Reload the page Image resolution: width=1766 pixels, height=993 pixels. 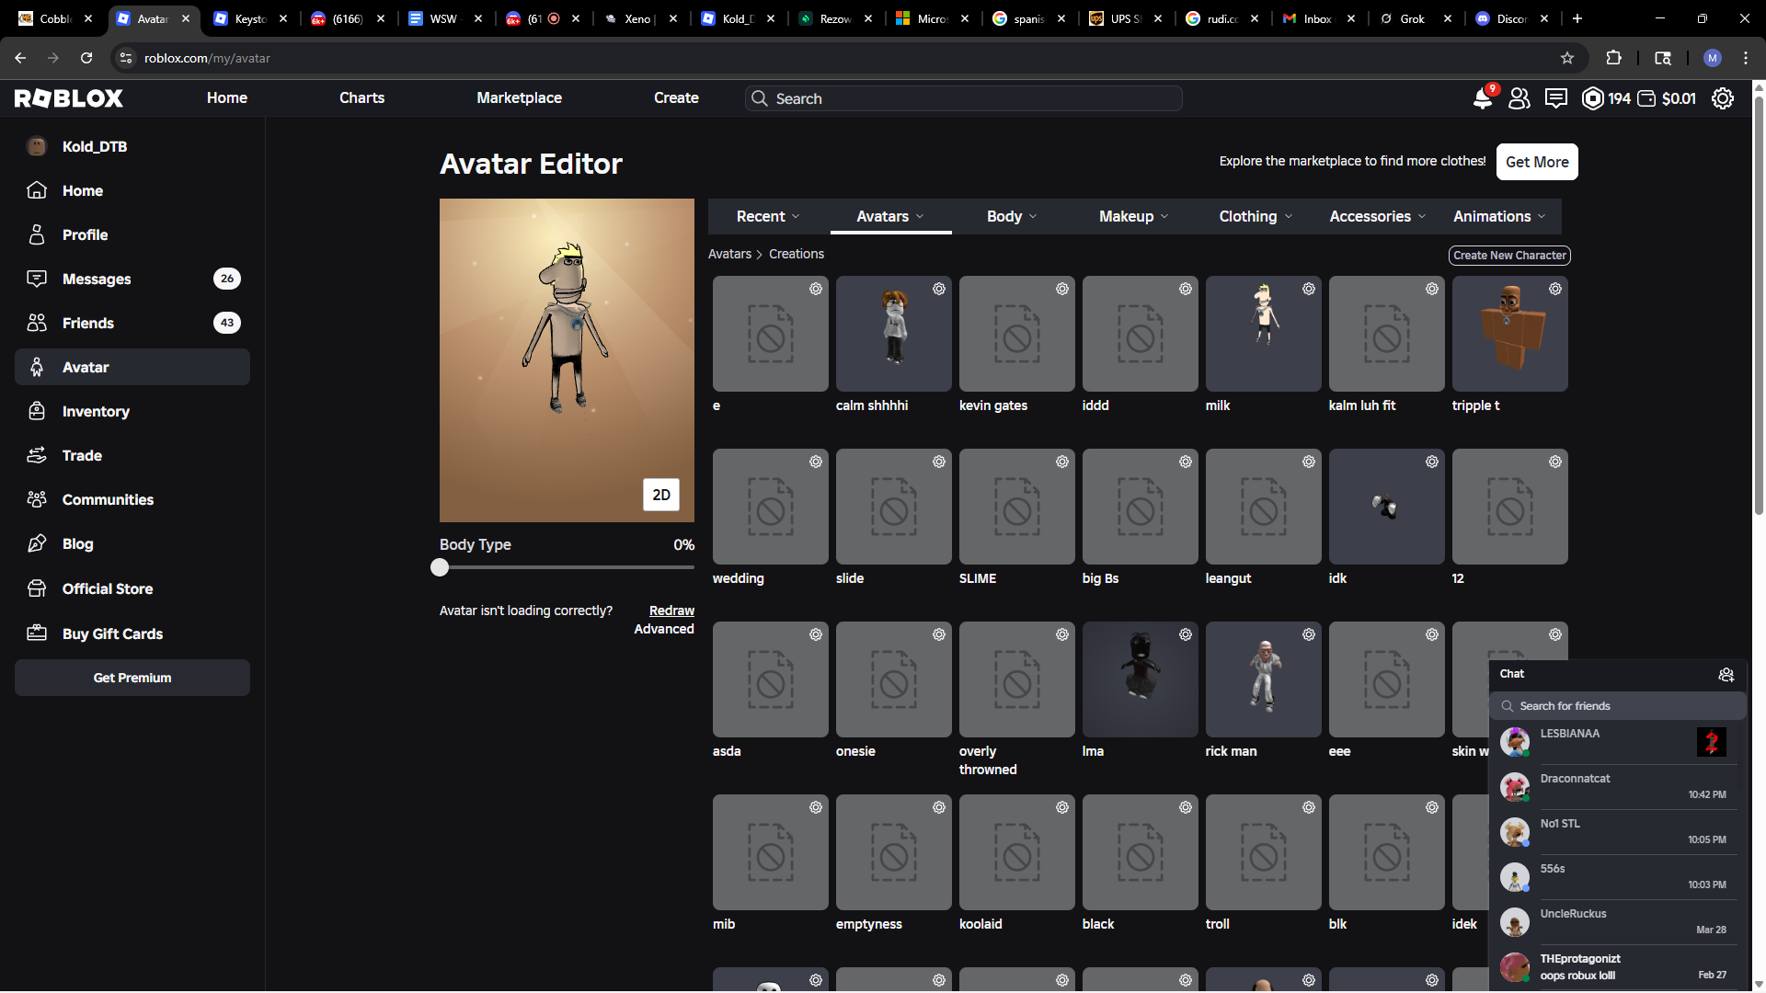[86, 58]
